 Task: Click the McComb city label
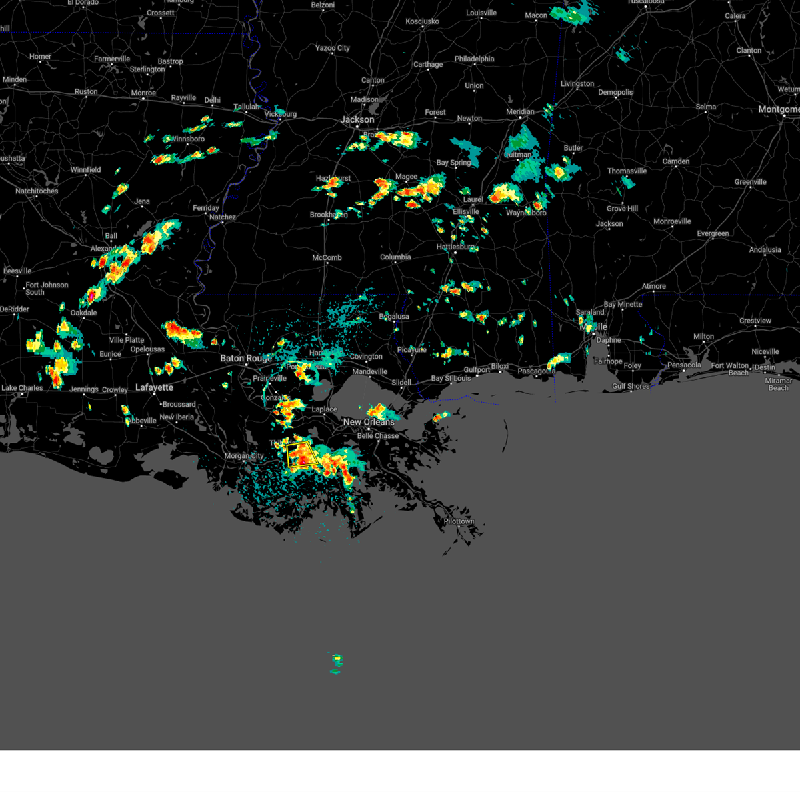tap(327, 258)
